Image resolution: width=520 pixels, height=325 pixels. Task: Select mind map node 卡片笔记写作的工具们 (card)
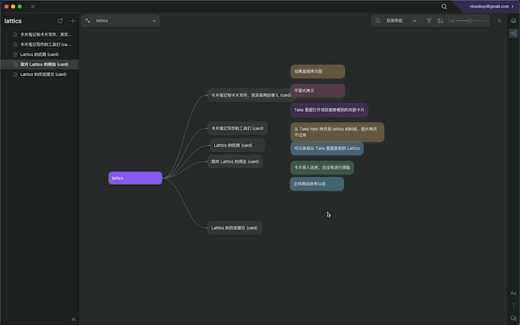[x=237, y=128]
